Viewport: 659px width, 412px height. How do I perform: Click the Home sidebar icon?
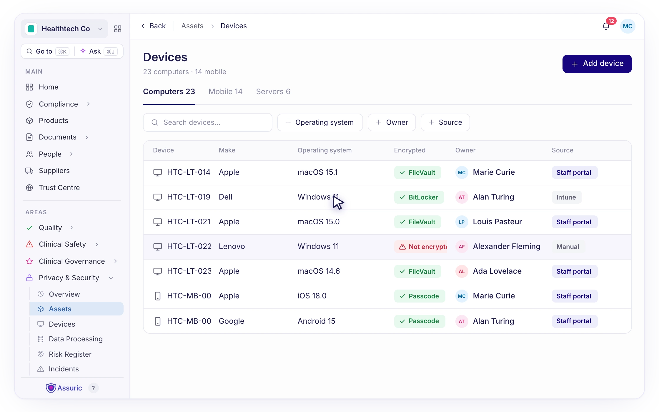pyautogui.click(x=29, y=87)
